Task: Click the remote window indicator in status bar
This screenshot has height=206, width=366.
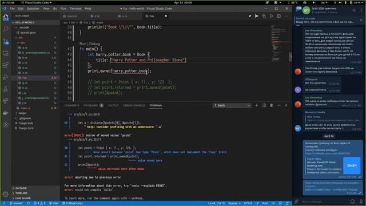Action: (x=4, y=203)
